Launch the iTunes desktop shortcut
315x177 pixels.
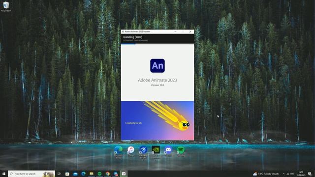click(131, 151)
